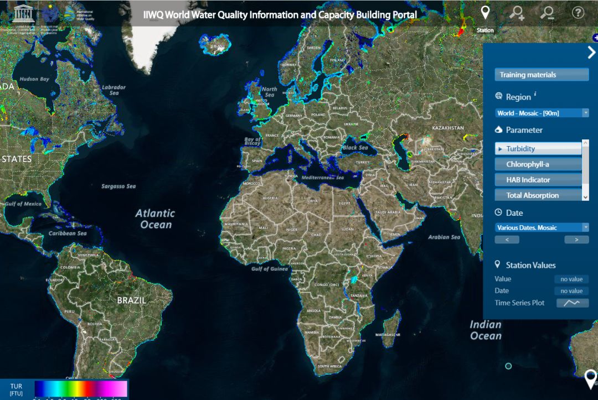Viewport: 598px width, 400px height.
Task: Click the Black Sea label on map
Action: tap(355, 147)
